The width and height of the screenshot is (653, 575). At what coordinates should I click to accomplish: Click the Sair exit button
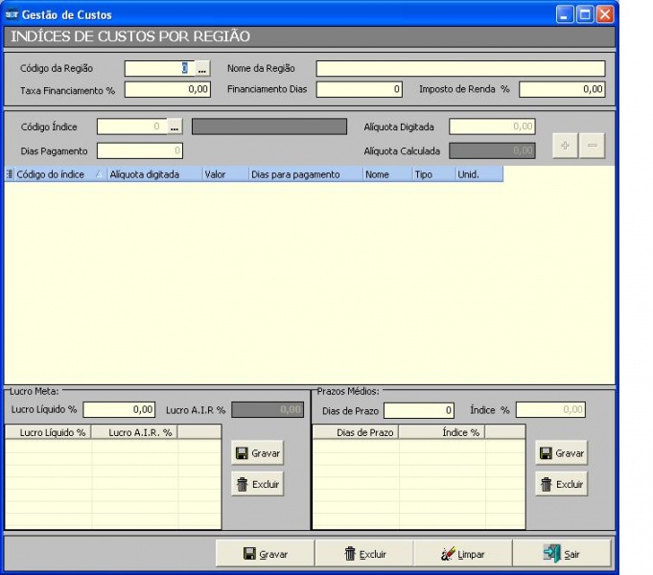561,554
